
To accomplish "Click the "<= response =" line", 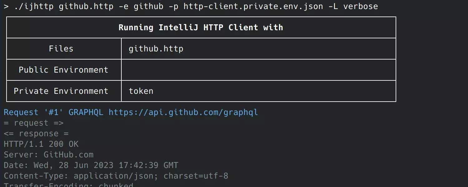I will pos(36,133).
